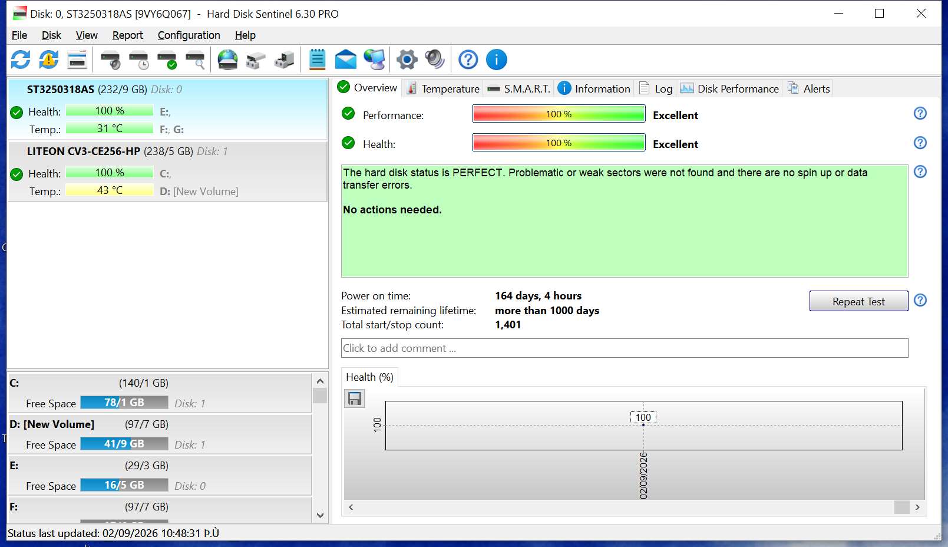Click the globe and monitor toolbar icon

374,60
